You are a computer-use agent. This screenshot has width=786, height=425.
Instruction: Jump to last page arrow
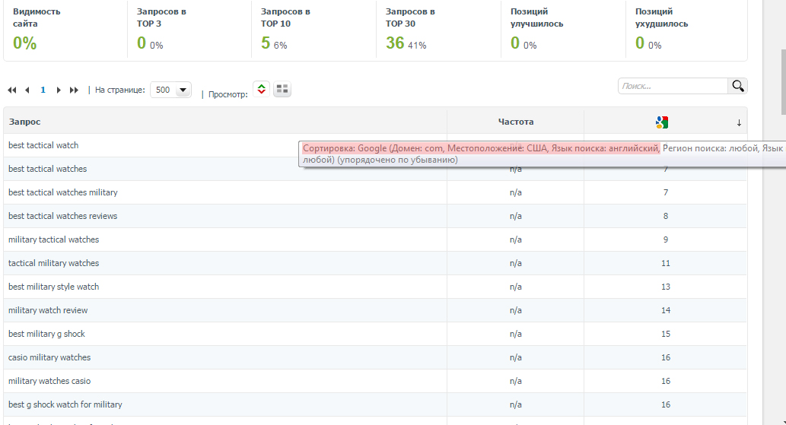(x=75, y=90)
